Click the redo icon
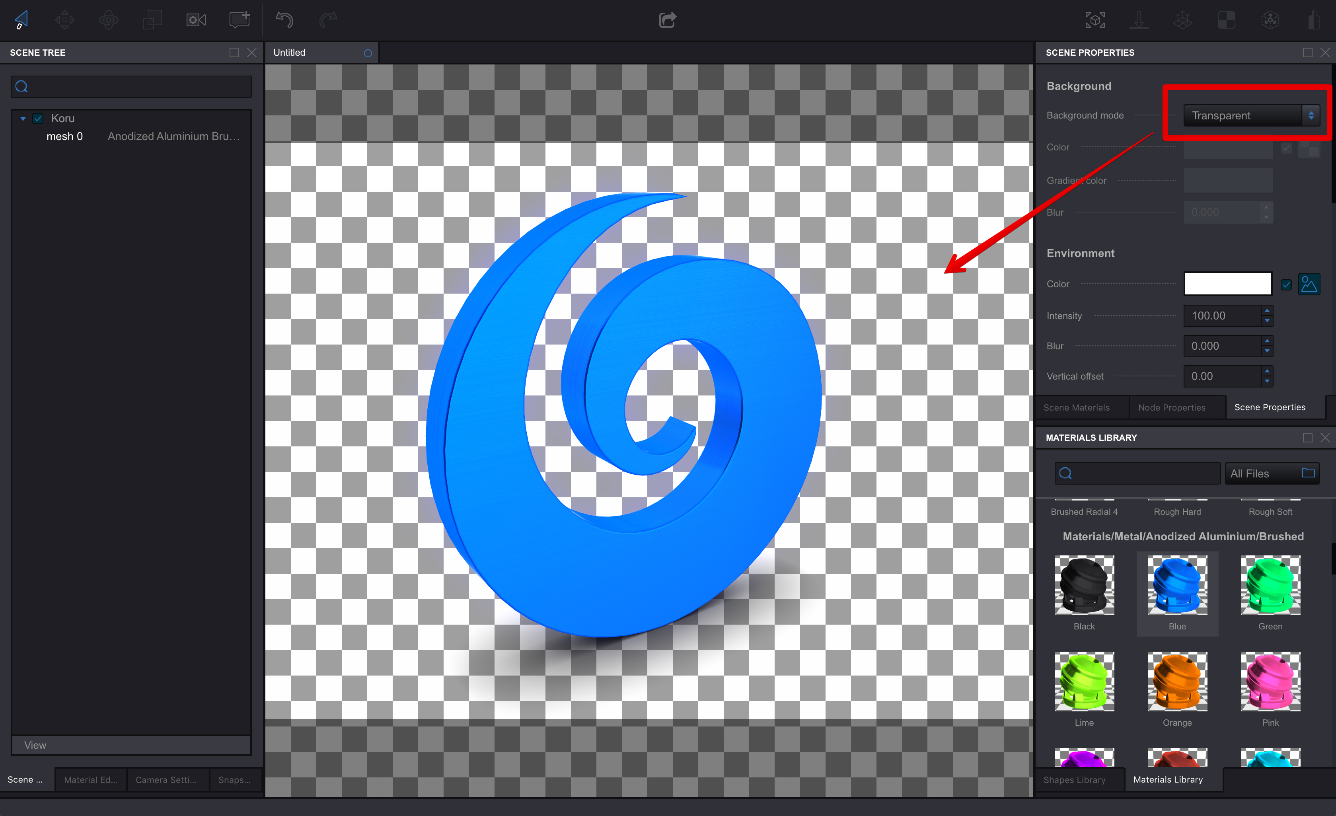Screen dimensions: 1336x816 point(327,19)
